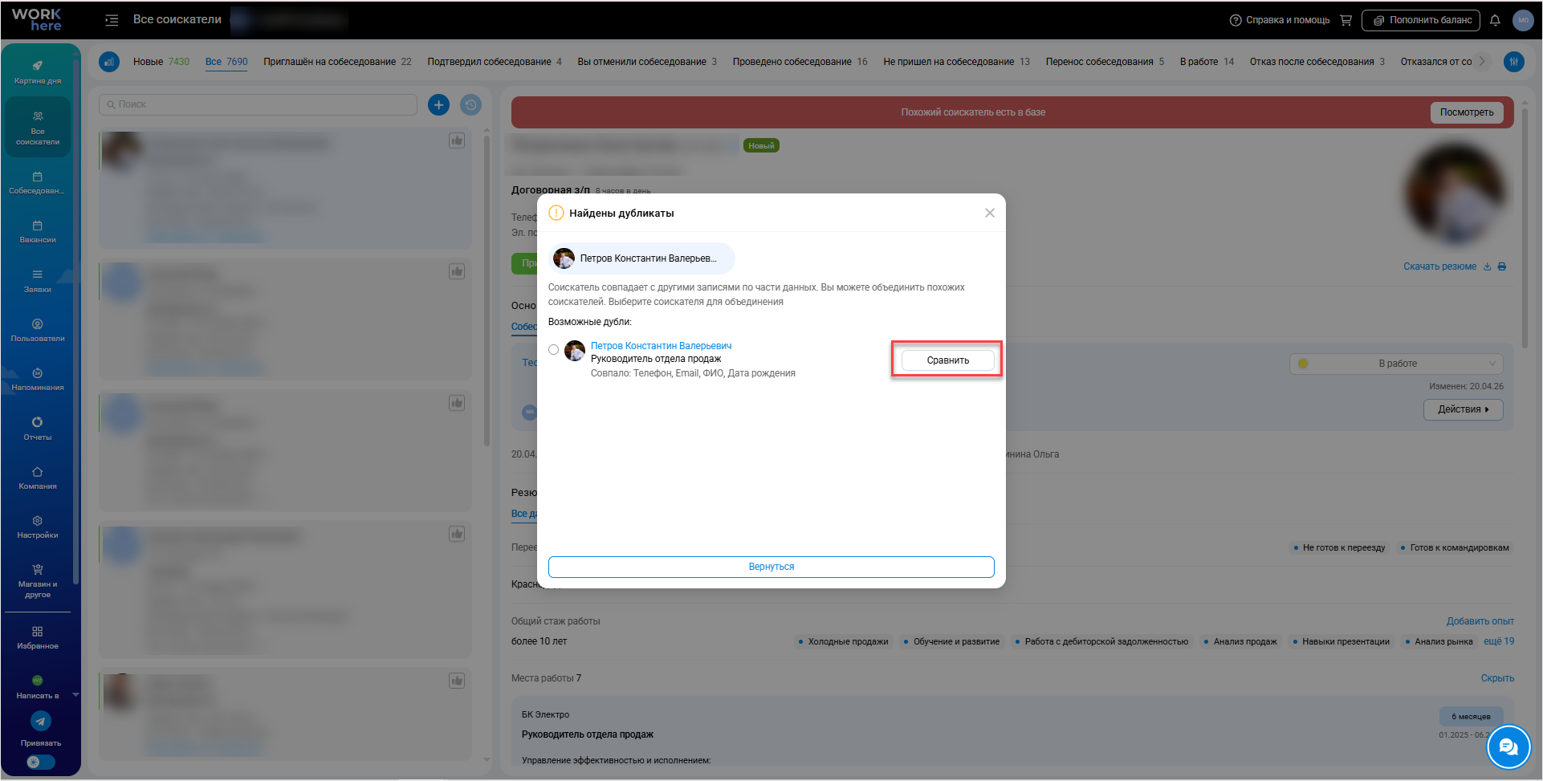The width and height of the screenshot is (1543, 781).
Task: Click the history clock icon next to plus
Action: (x=470, y=104)
